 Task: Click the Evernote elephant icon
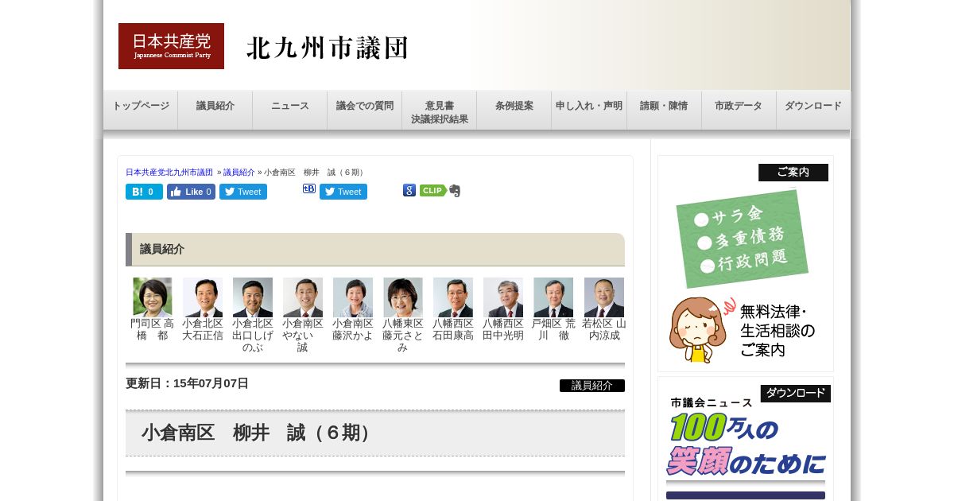click(455, 191)
